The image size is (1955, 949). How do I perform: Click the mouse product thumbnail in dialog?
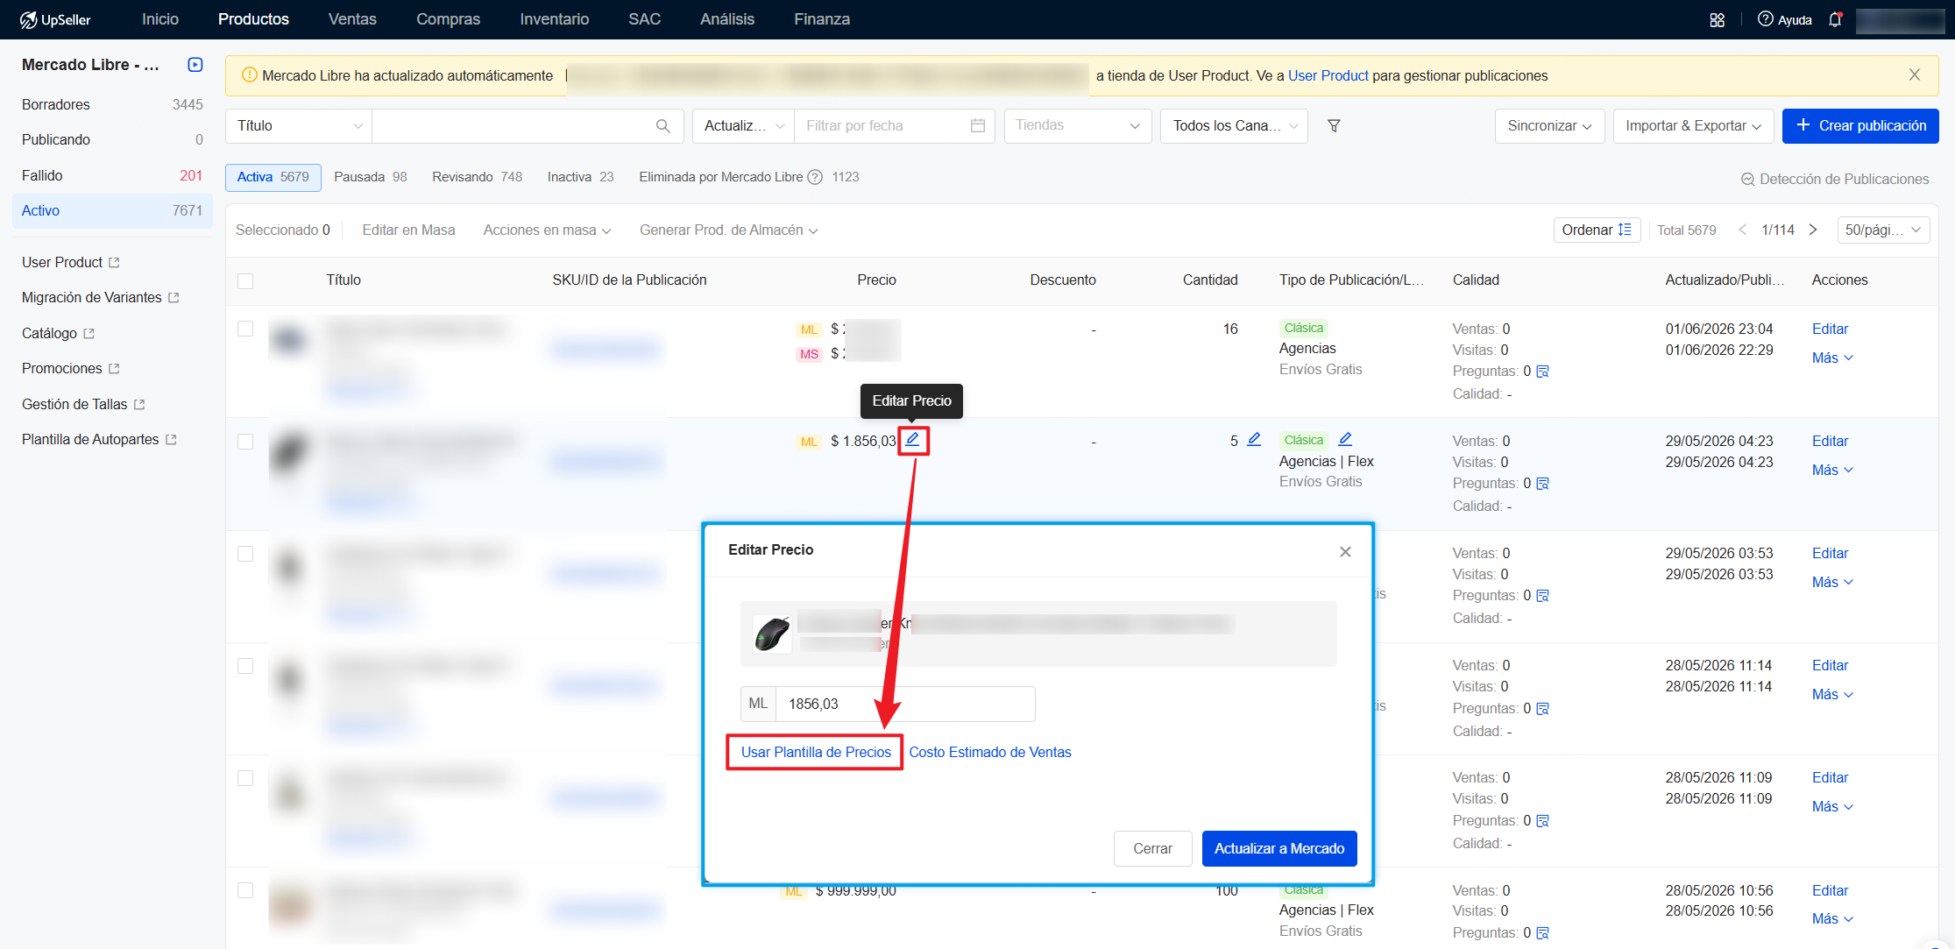click(x=772, y=634)
